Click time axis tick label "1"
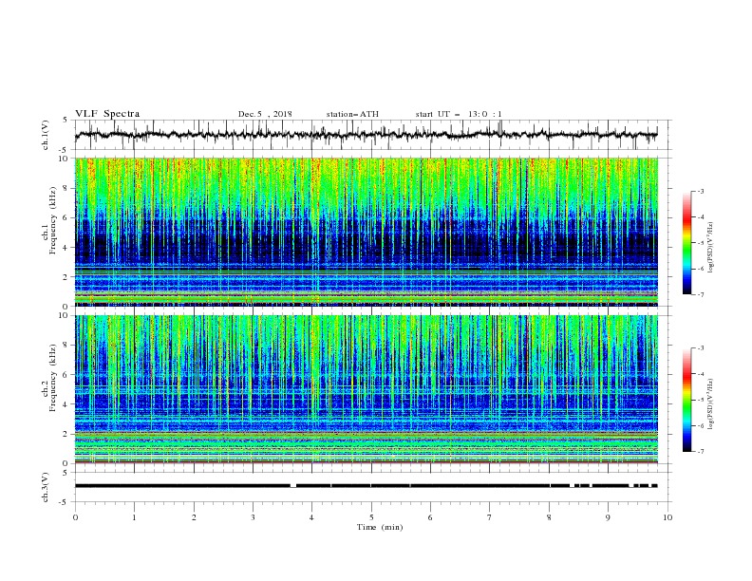 (x=134, y=517)
